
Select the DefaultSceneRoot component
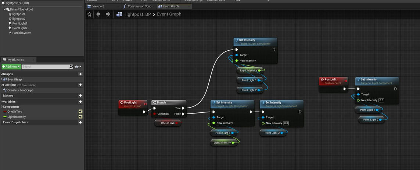click(x=21, y=10)
